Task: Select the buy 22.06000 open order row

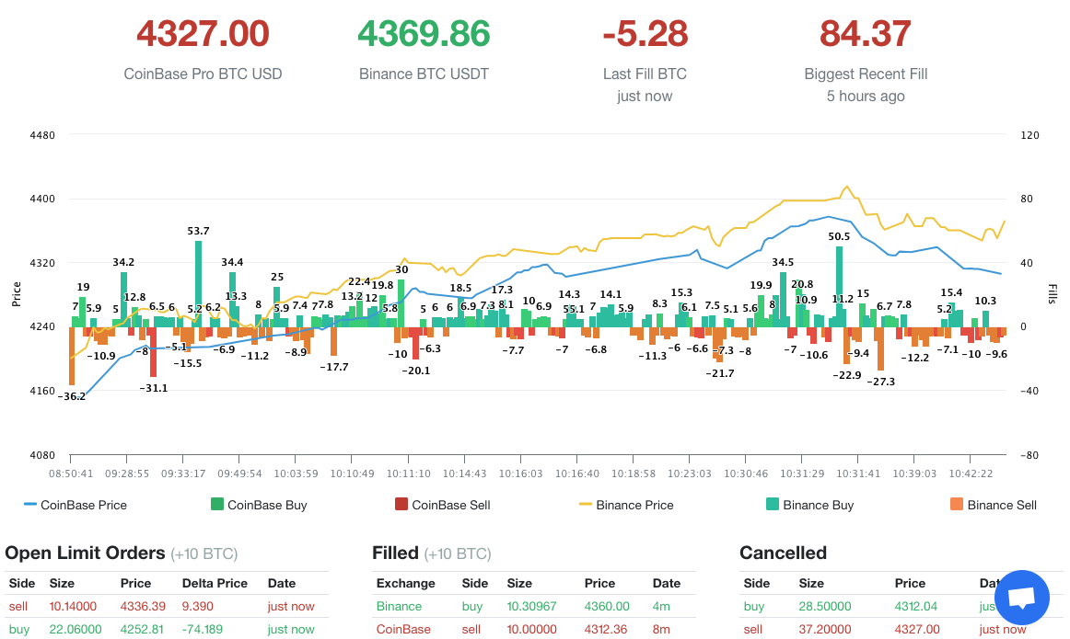Action: [167, 629]
